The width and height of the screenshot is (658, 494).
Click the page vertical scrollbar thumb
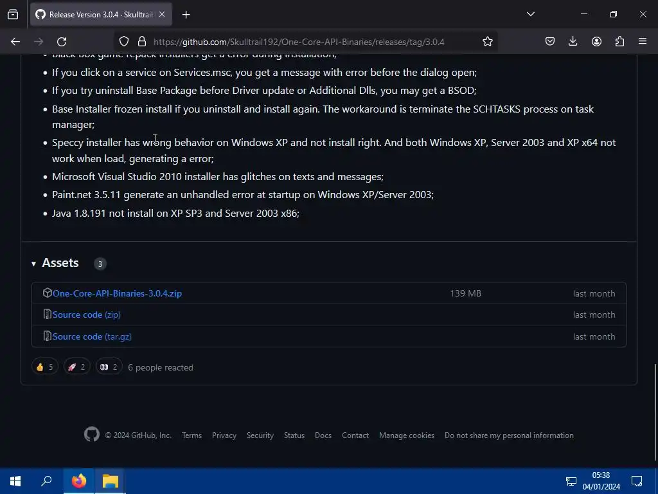tap(655, 412)
